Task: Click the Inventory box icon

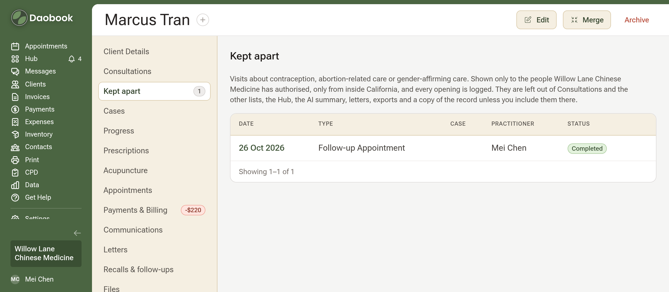Action: coord(15,135)
